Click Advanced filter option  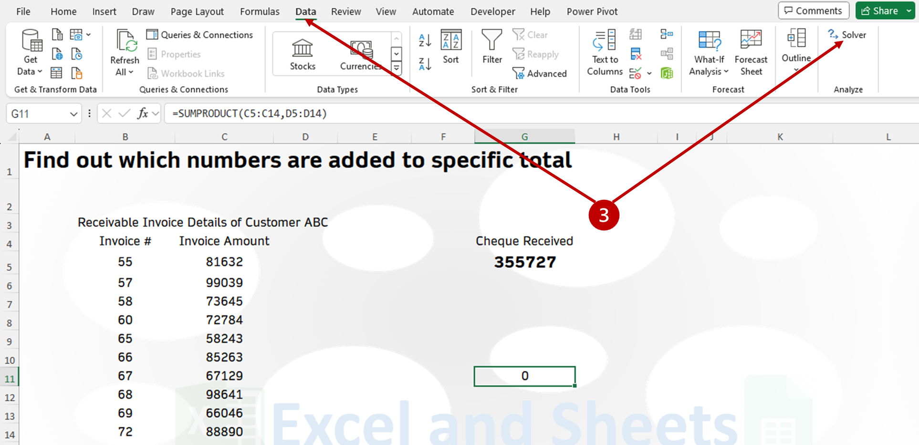(x=540, y=73)
